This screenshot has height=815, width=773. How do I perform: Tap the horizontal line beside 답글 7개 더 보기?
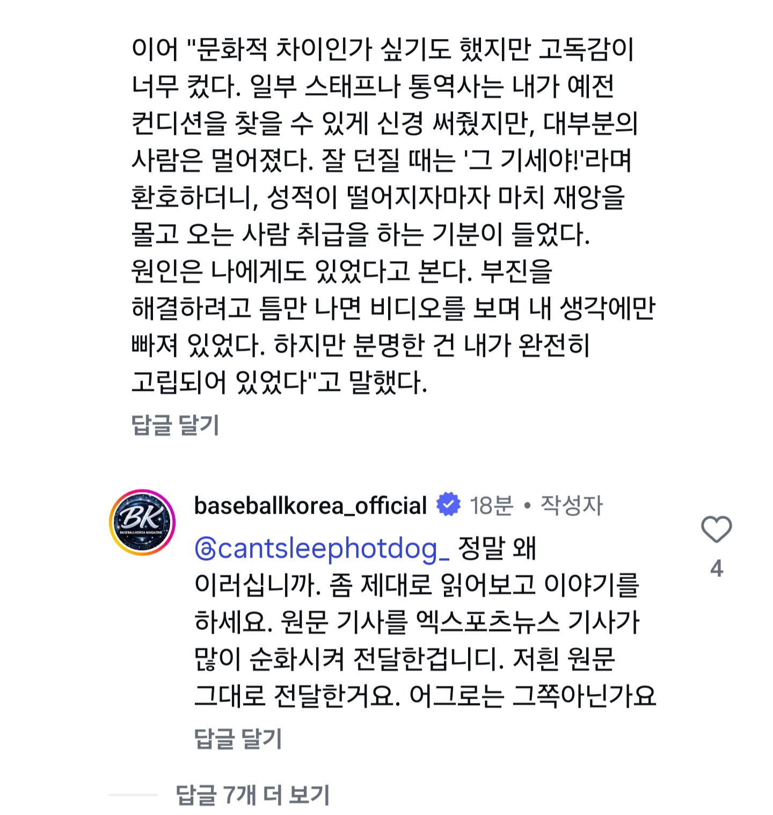pos(133,795)
